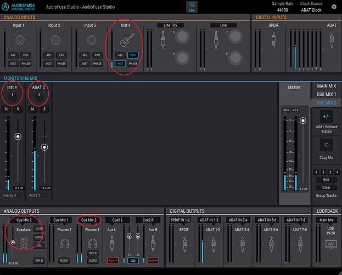Open the Speakers Cue Mix 2 source dropdown
This screenshot has height=275, width=342.
[24, 220]
